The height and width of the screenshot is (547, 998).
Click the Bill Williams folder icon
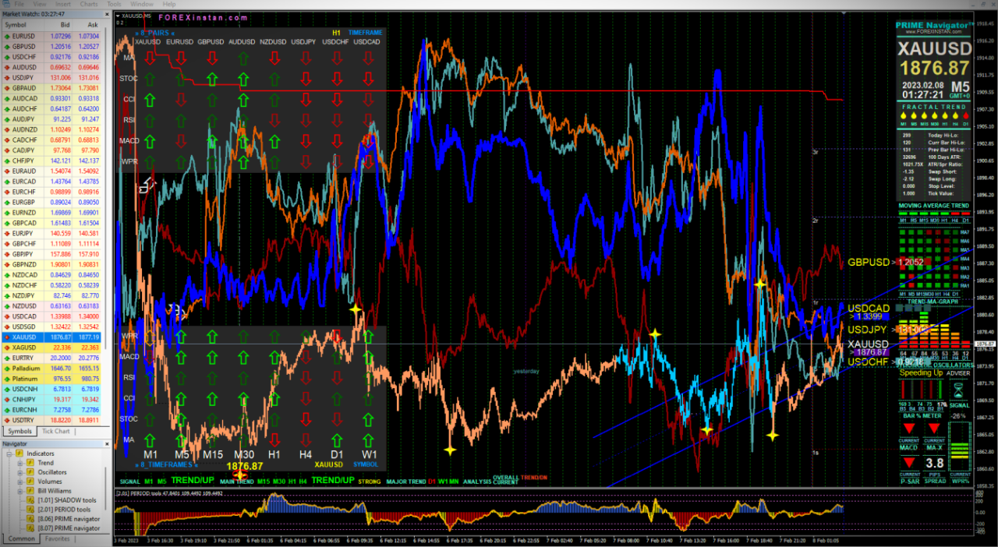click(x=30, y=490)
